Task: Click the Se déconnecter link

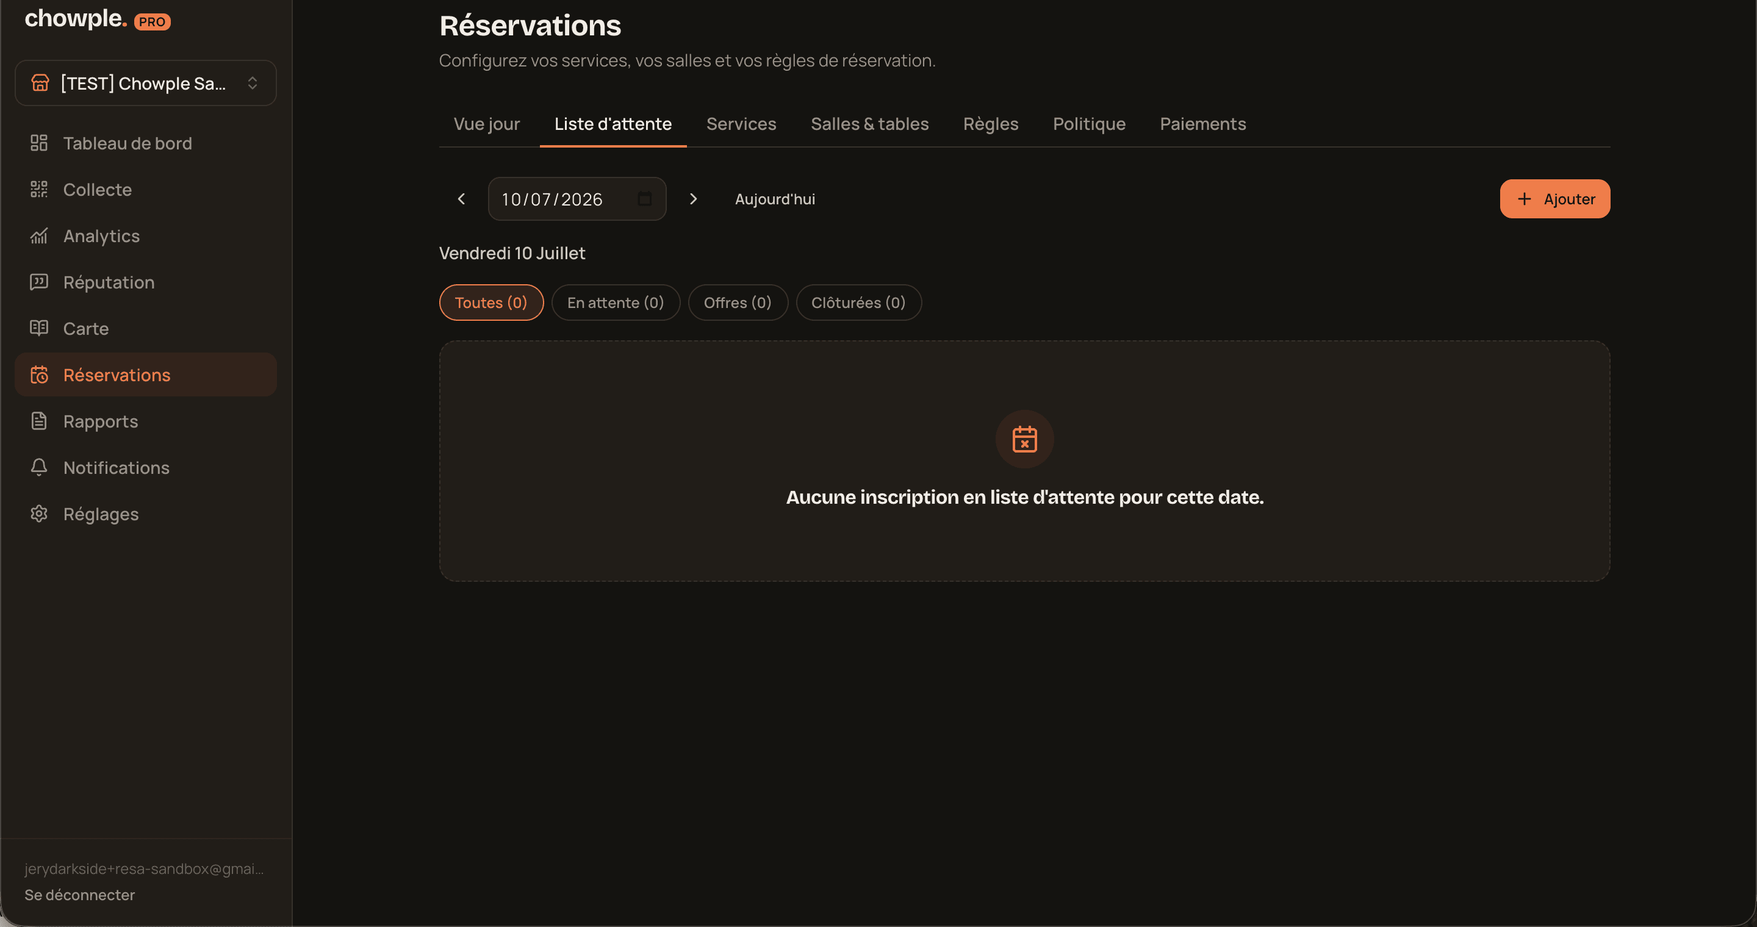Action: coord(80,895)
